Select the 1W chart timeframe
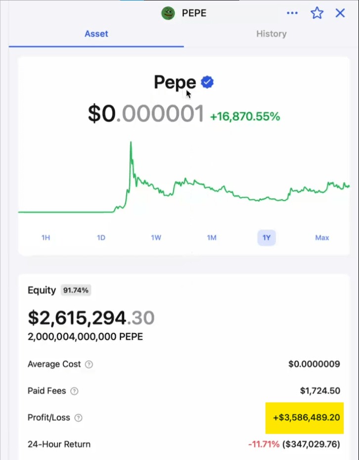The width and height of the screenshot is (359, 460). coord(156,238)
